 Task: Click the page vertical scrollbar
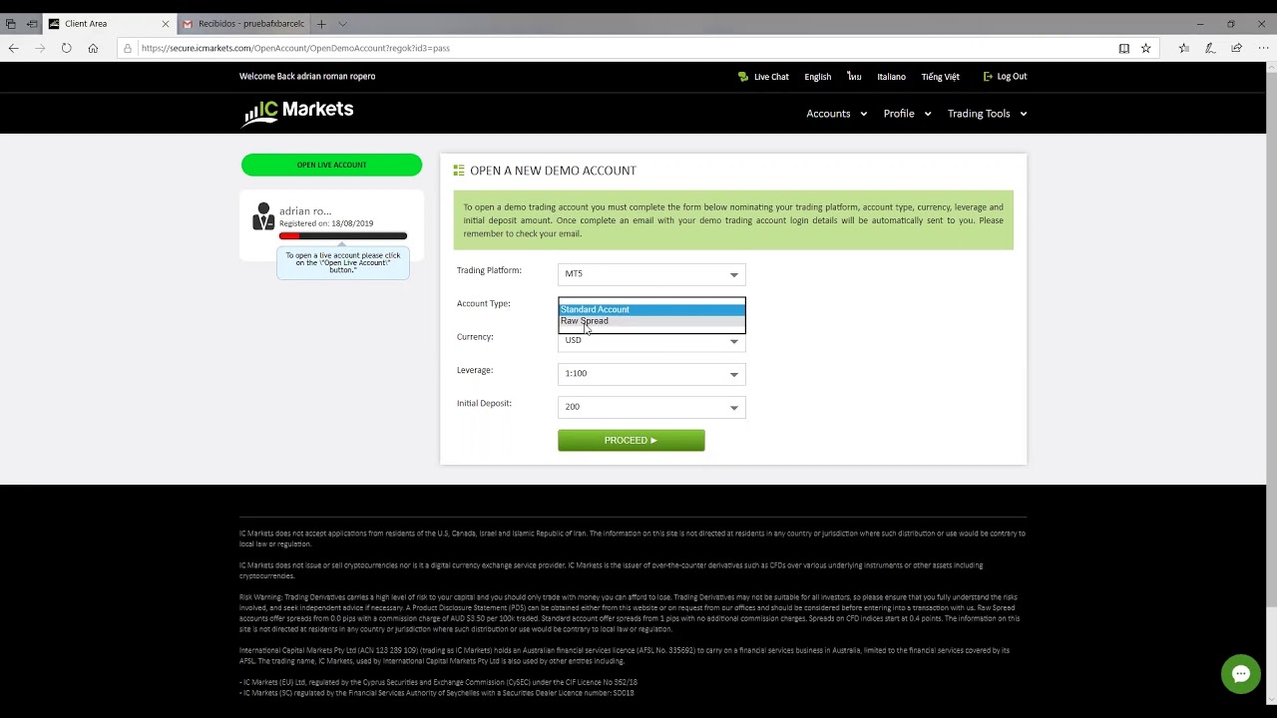(x=1271, y=339)
